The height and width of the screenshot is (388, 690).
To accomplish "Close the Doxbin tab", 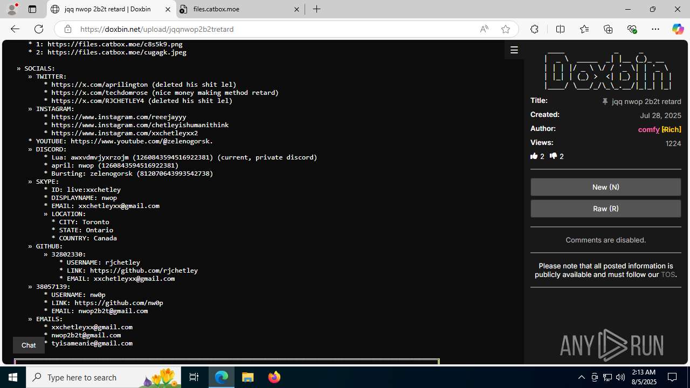I will (x=168, y=9).
